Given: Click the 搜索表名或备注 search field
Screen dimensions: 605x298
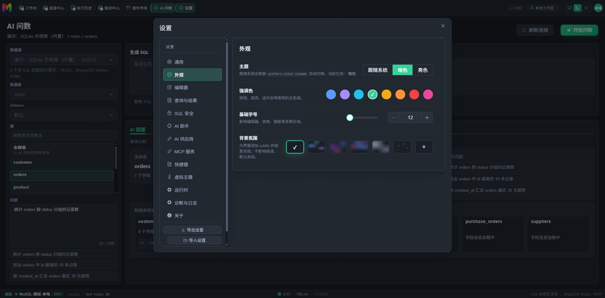Looking at the screenshot, I should click(64, 135).
